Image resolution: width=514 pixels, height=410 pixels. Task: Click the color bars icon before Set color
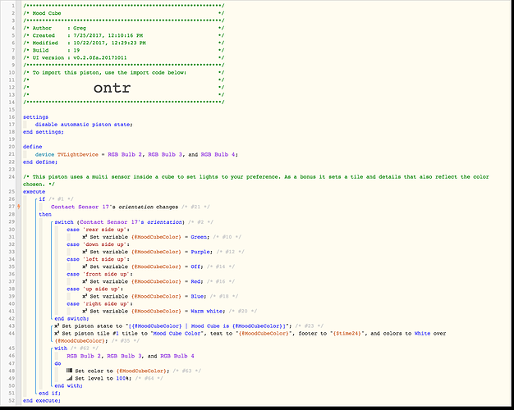pyautogui.click(x=69, y=371)
